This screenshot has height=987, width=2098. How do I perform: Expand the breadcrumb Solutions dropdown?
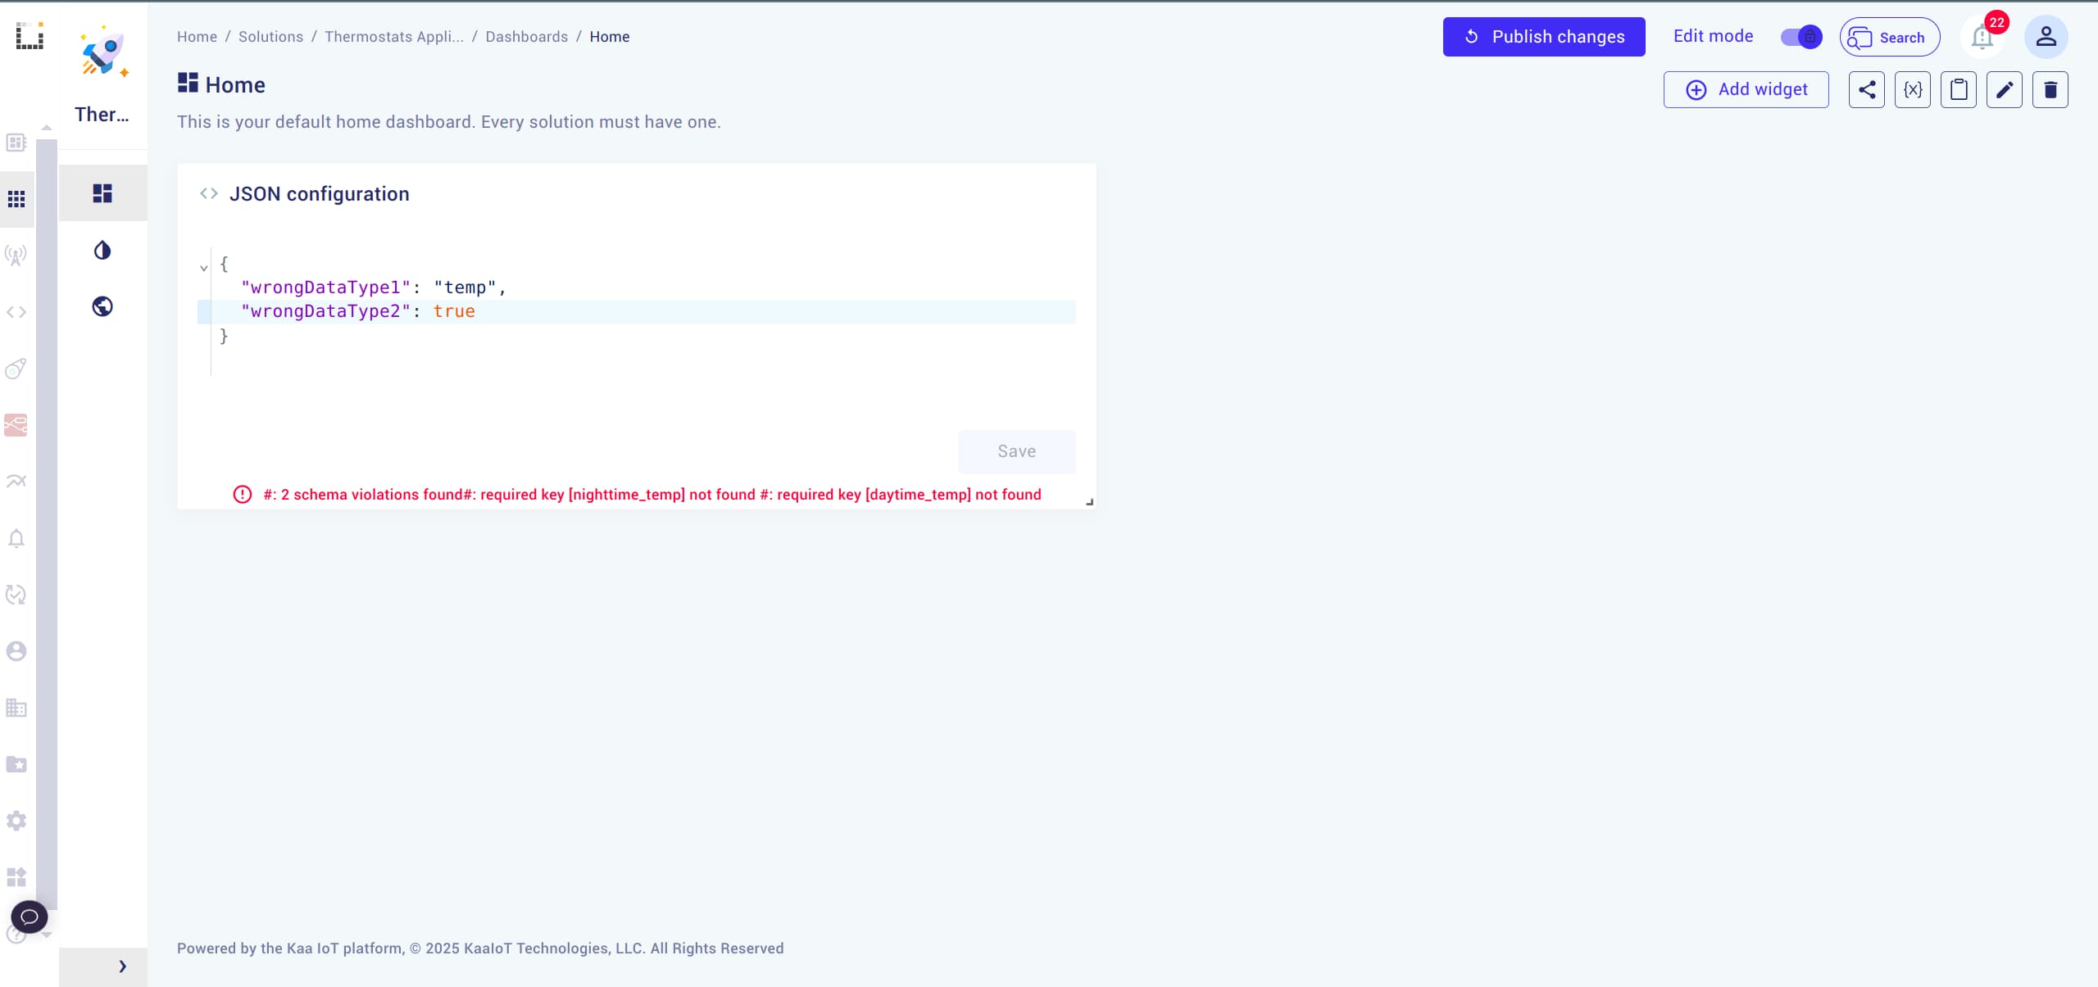(270, 36)
